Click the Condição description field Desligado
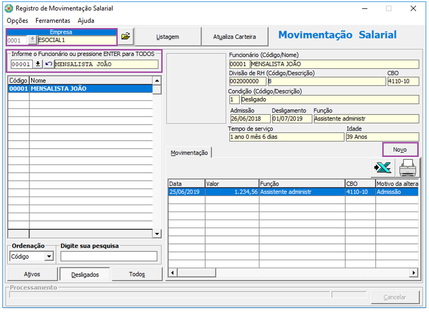Screen dimensions: 429x313 pos(329,100)
